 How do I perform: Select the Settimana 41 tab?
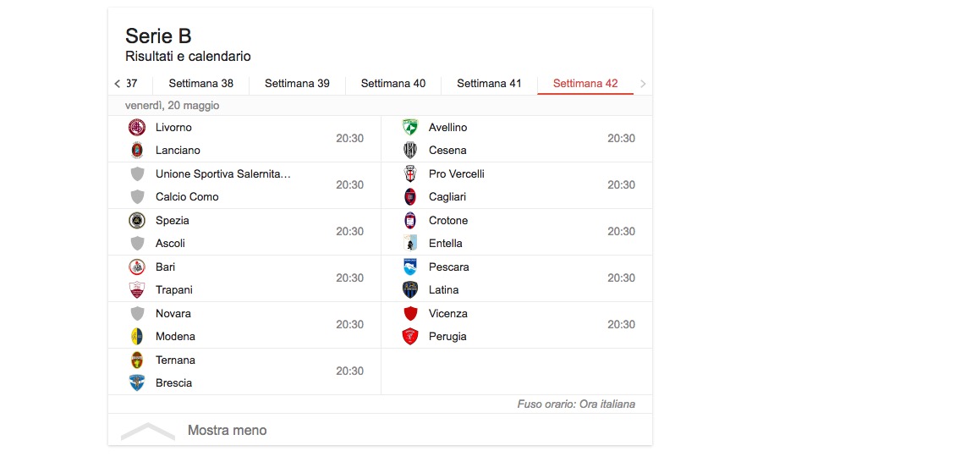coord(489,84)
